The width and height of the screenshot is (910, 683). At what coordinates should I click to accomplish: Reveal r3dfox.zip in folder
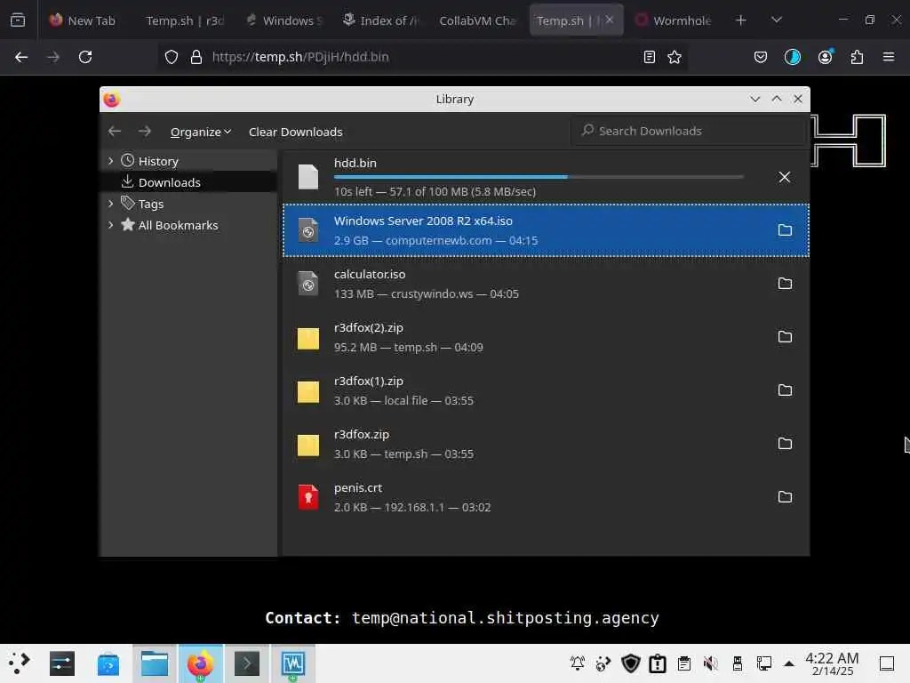[x=785, y=444]
